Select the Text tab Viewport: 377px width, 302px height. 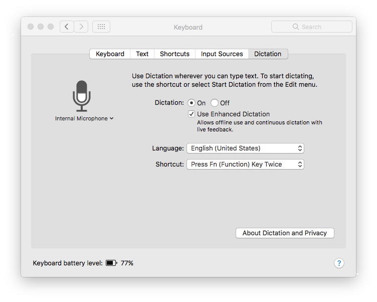pos(142,54)
